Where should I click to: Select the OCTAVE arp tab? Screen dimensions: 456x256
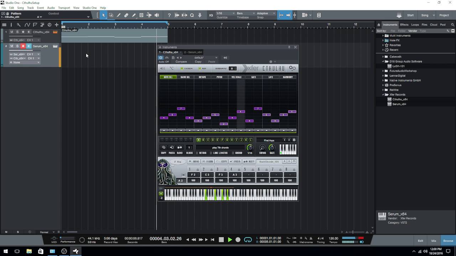point(202,77)
